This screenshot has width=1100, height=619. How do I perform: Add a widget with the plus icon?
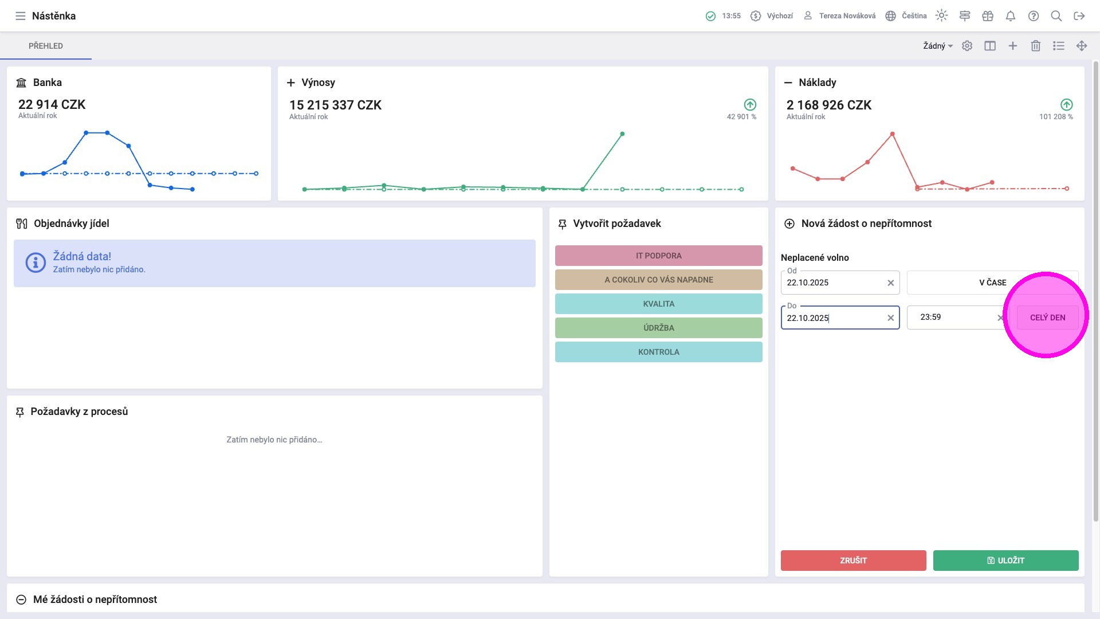[x=1013, y=46]
